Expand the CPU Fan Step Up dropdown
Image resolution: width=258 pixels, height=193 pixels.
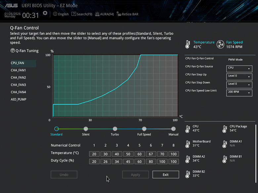tap(239, 77)
